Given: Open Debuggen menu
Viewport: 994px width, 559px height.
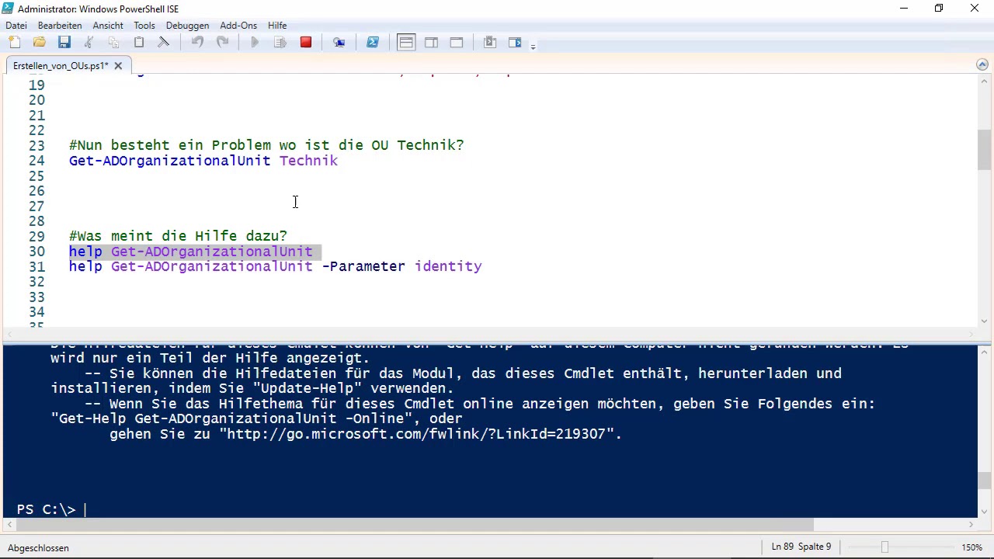Looking at the screenshot, I should [x=188, y=26].
